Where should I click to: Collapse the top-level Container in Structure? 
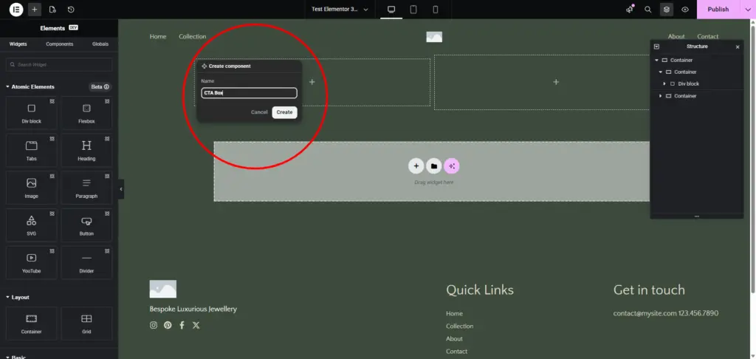pyautogui.click(x=656, y=61)
